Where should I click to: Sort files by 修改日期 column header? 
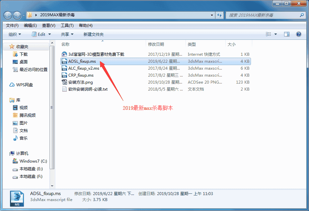click(156, 44)
